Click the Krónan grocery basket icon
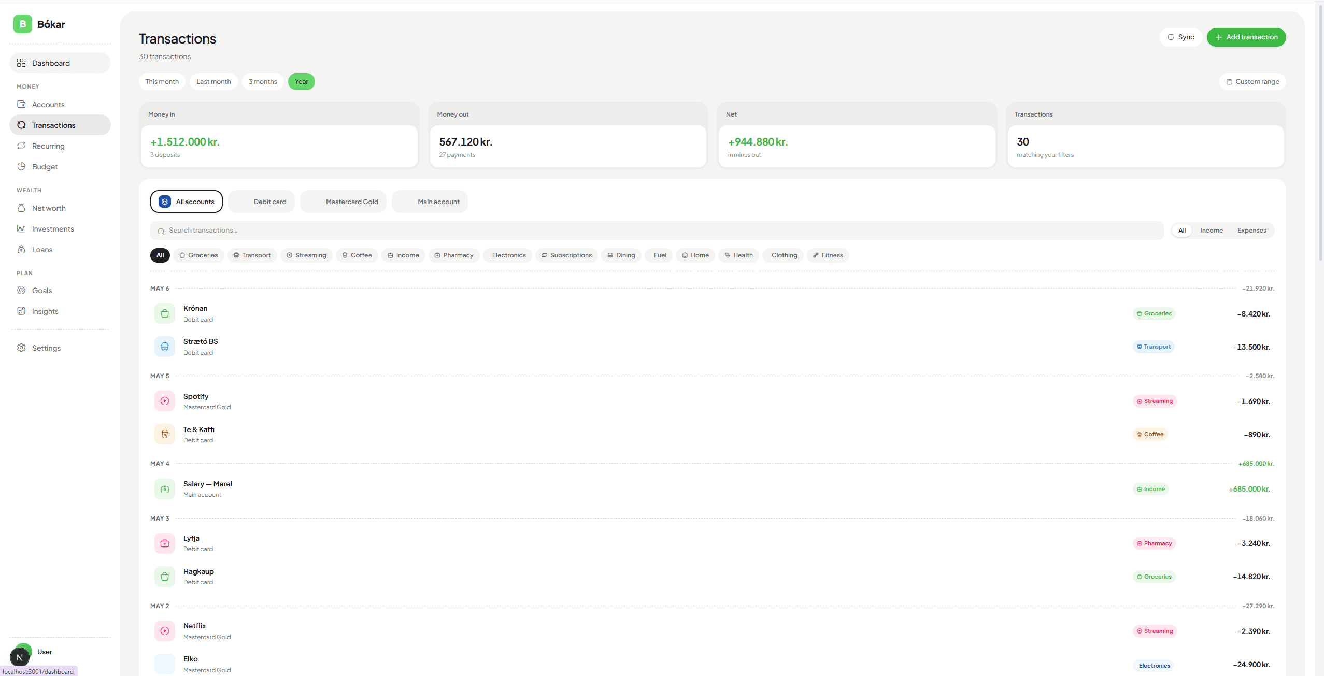This screenshot has height=676, width=1324. [165, 313]
